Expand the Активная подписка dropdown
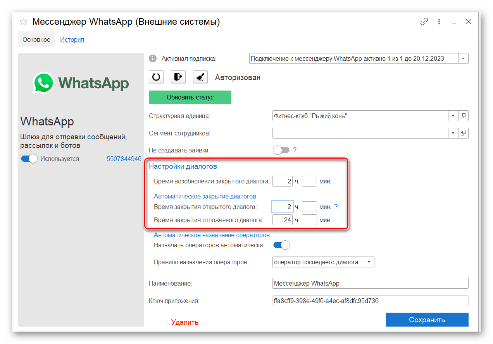 464,58
